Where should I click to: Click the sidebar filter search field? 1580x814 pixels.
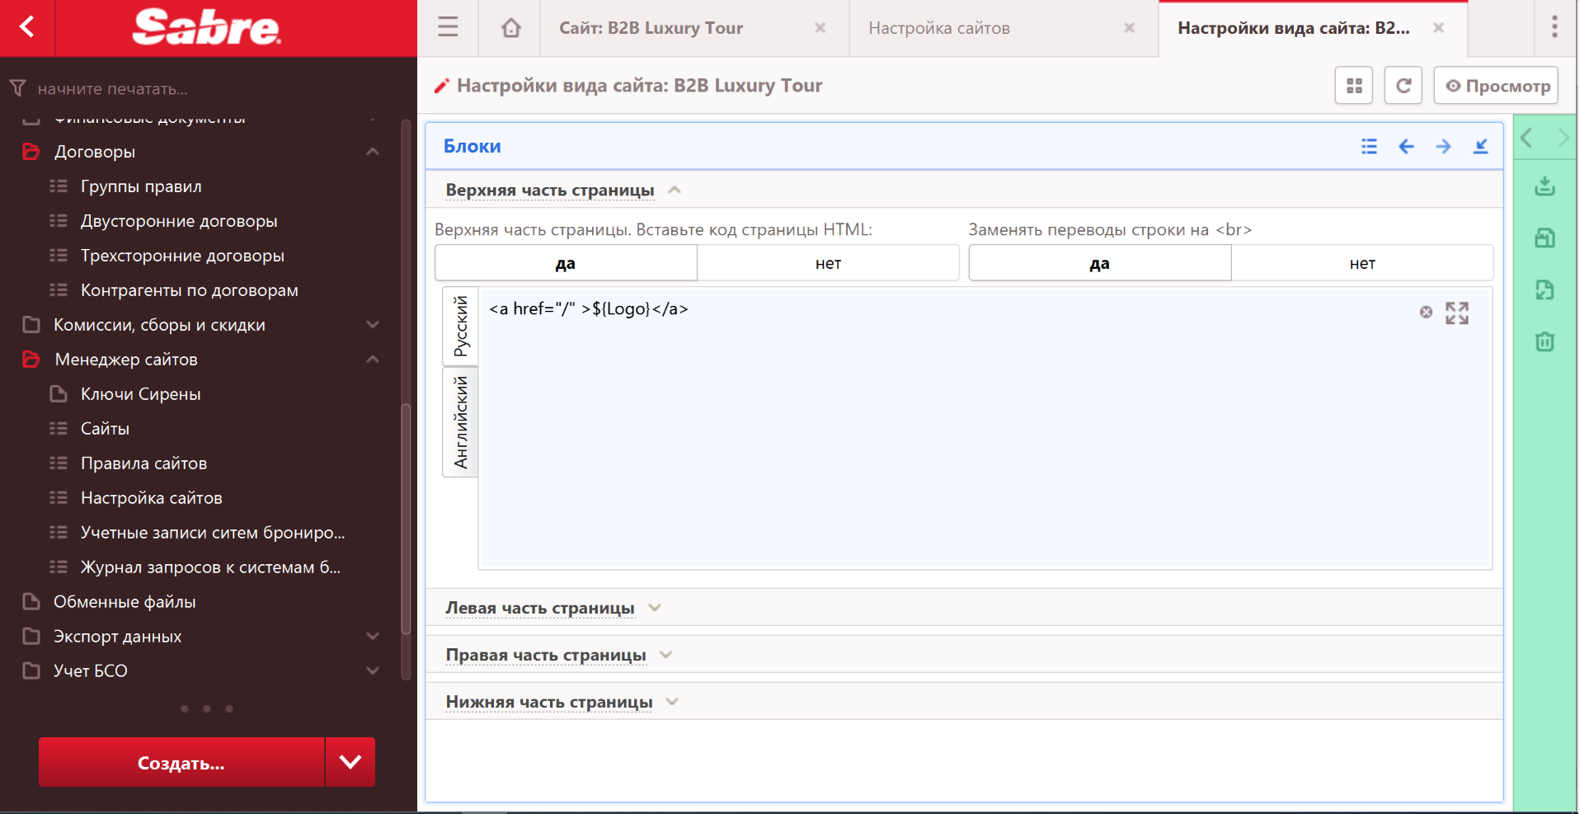point(206,88)
